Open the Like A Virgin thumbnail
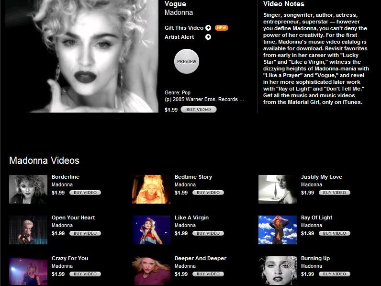The height and width of the screenshot is (286, 381). point(151,230)
